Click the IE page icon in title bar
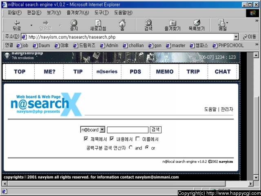 tap(4, 4)
